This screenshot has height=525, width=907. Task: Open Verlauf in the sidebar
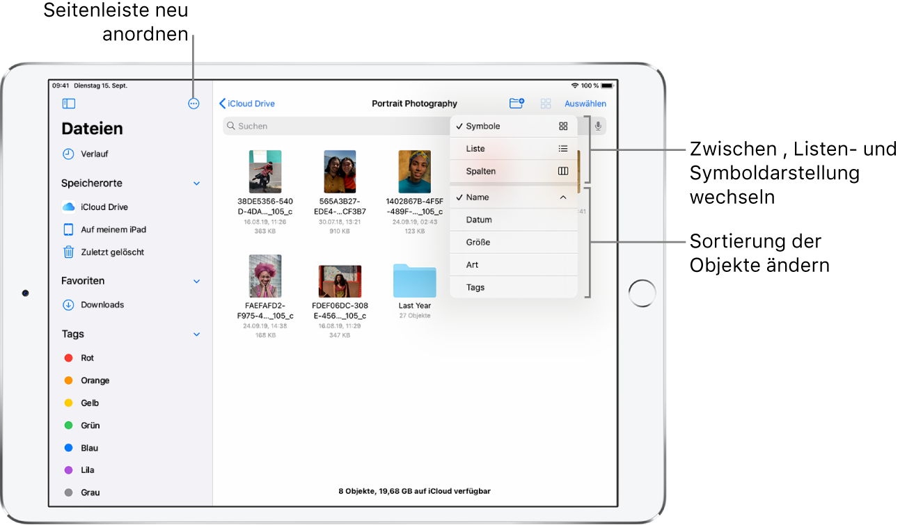click(95, 154)
